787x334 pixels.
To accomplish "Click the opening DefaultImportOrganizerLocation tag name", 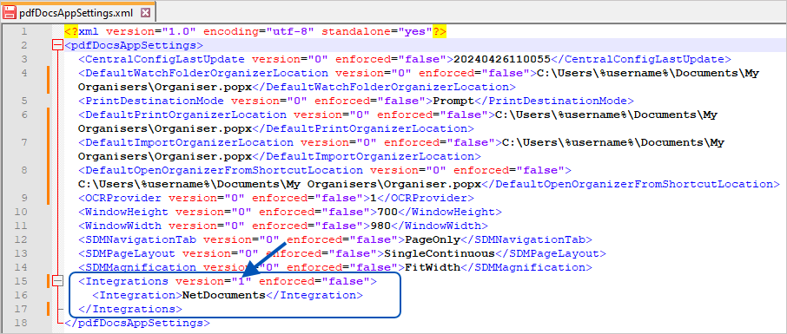I will [x=189, y=142].
